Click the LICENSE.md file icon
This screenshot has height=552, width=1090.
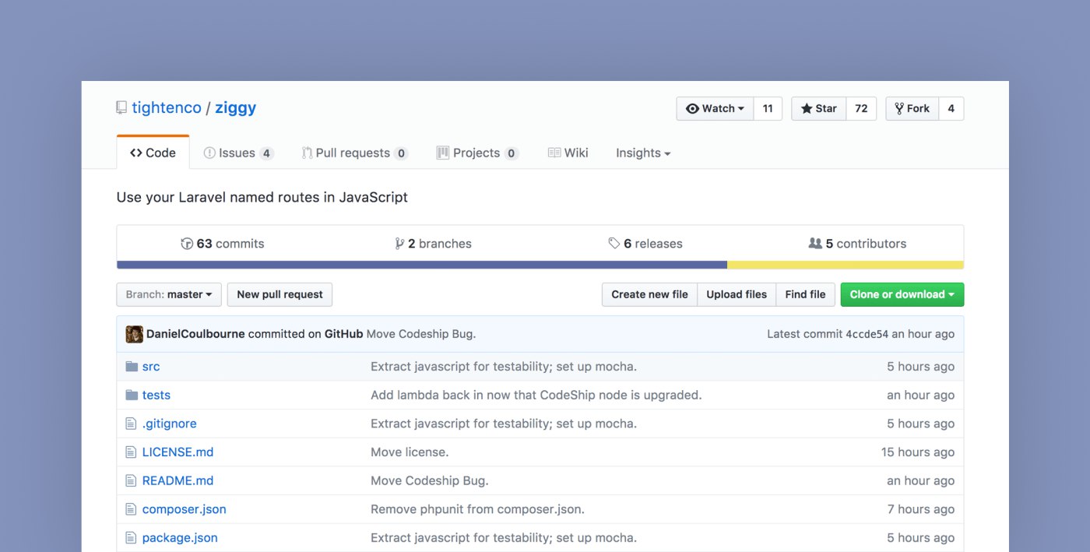pyautogui.click(x=131, y=452)
